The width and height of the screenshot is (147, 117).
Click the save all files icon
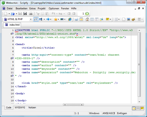click(x=25, y=14)
